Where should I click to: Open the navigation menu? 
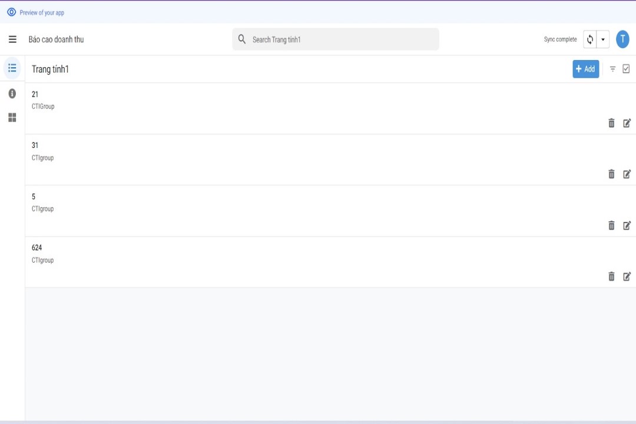coord(12,39)
